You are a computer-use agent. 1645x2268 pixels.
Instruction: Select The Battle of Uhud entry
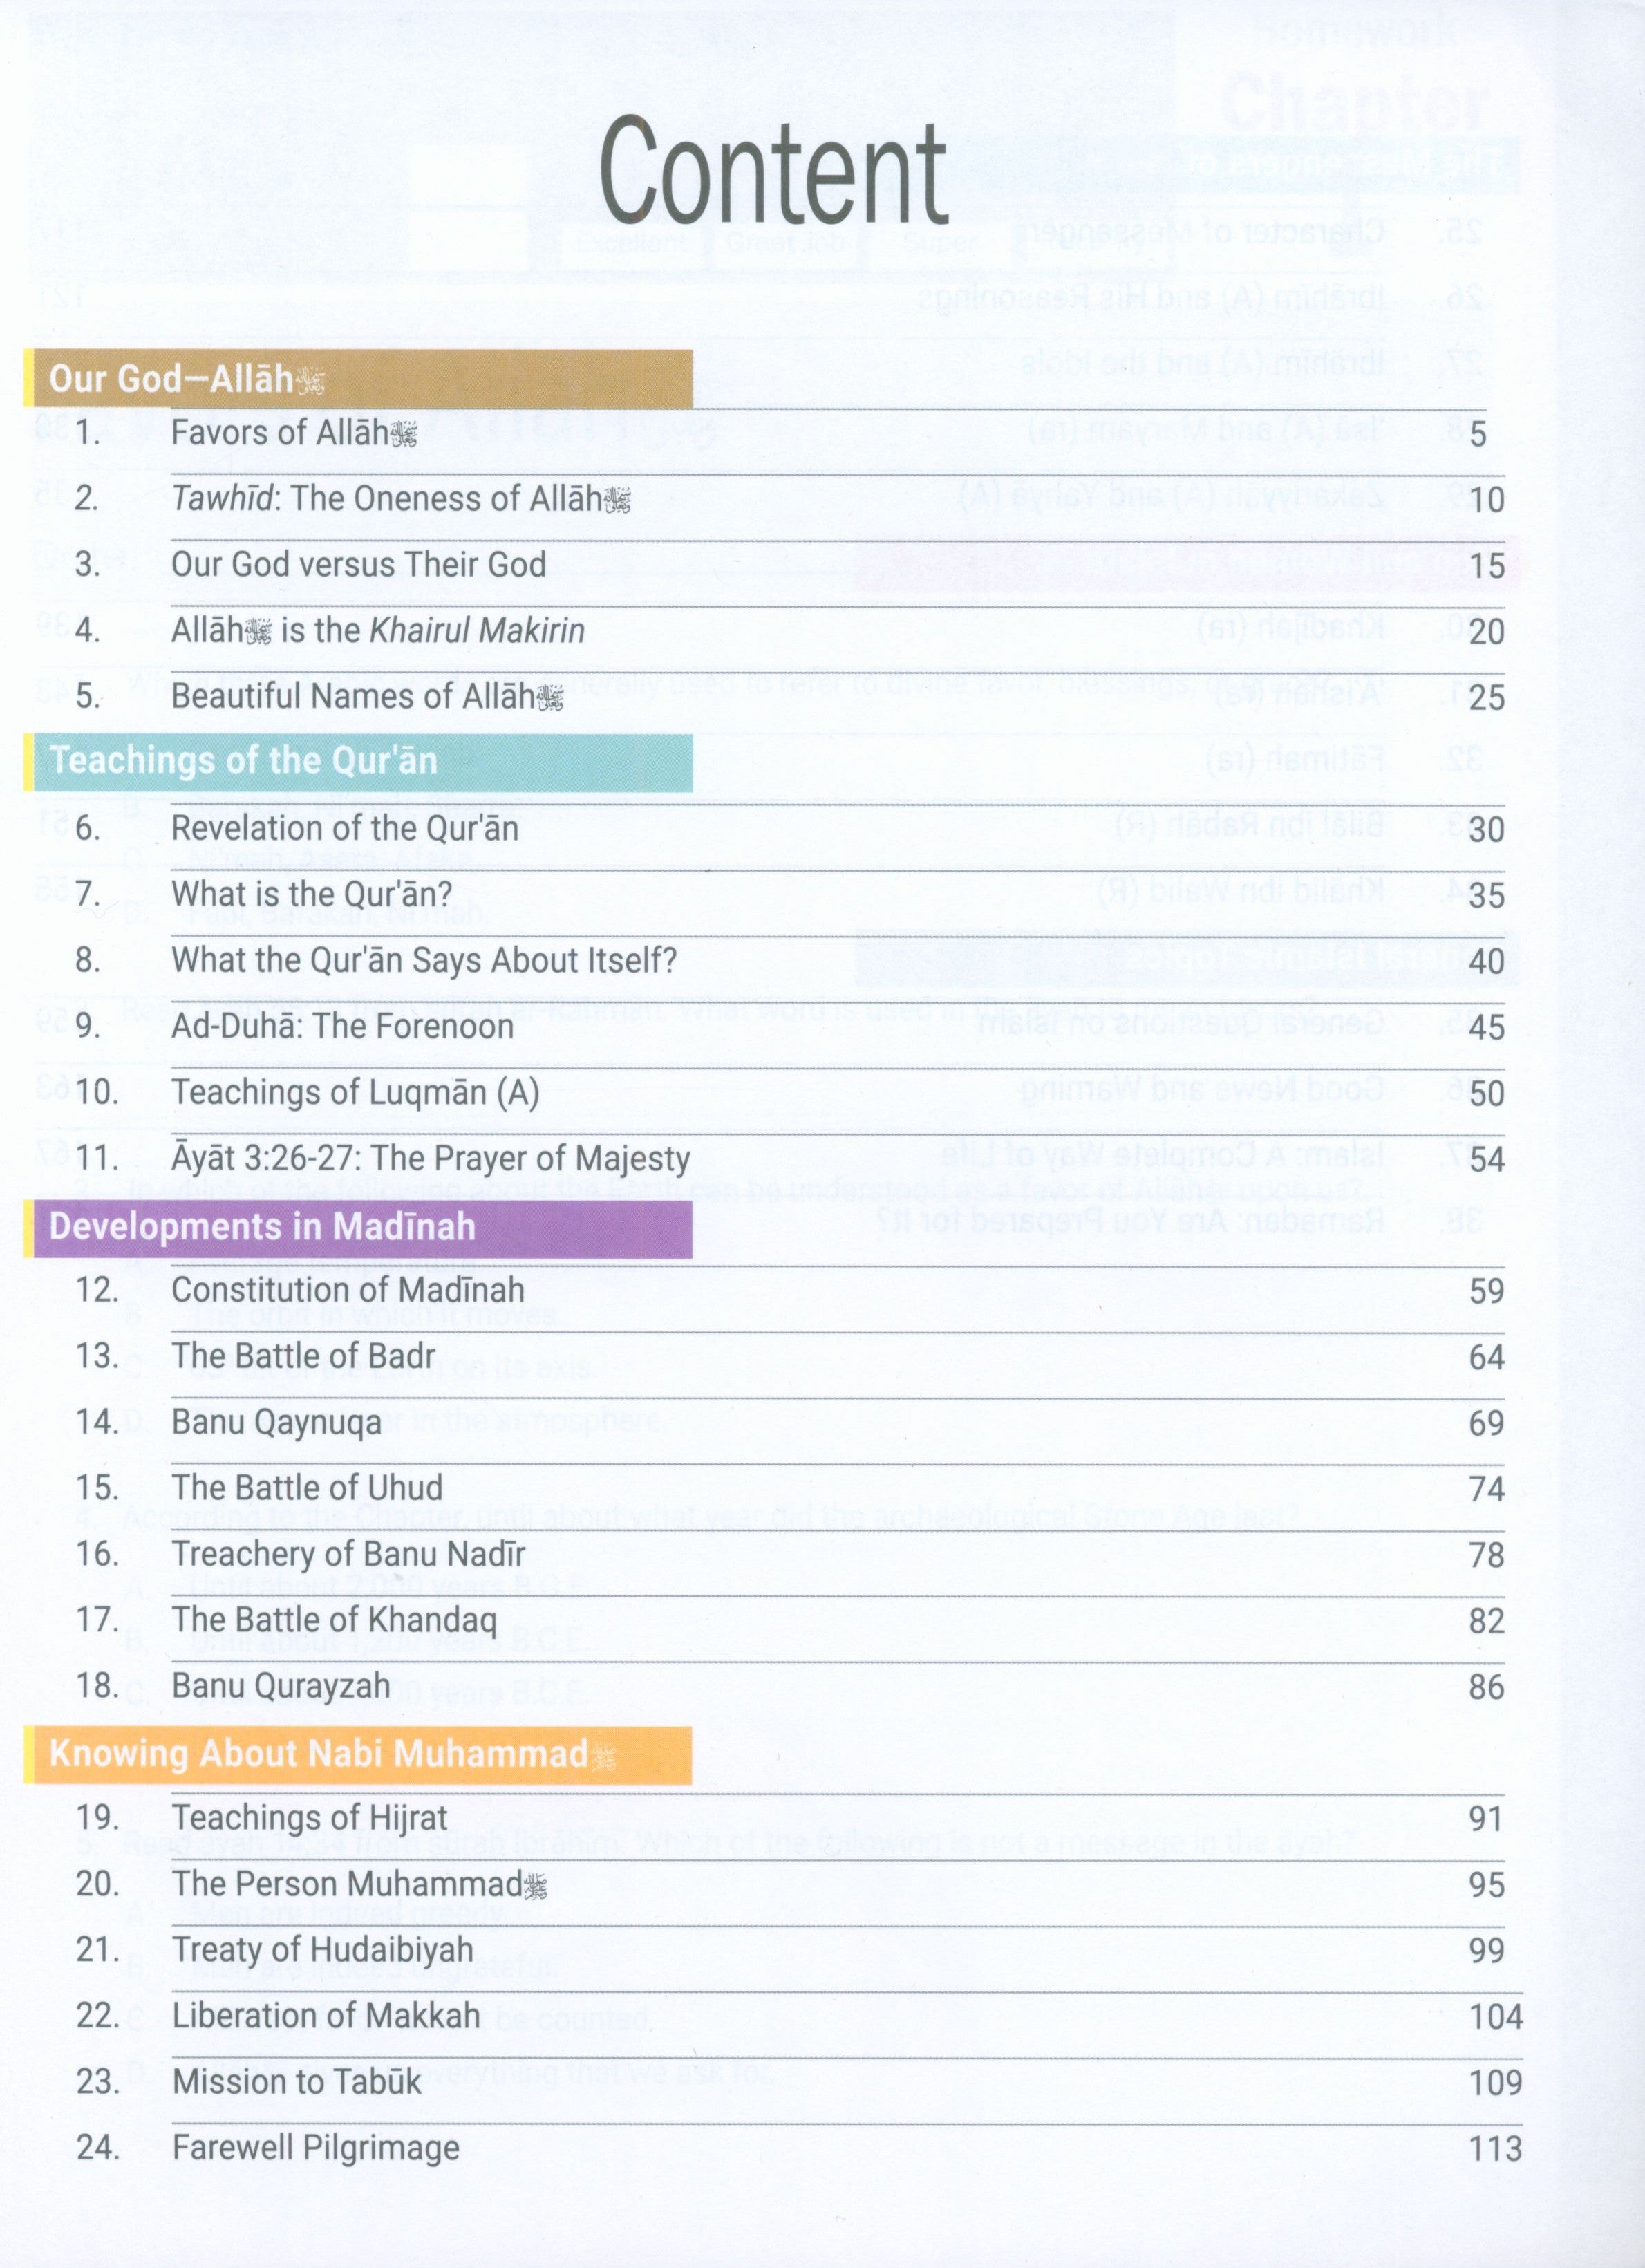click(x=307, y=1488)
